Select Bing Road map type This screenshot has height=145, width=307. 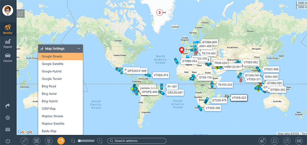61,87
